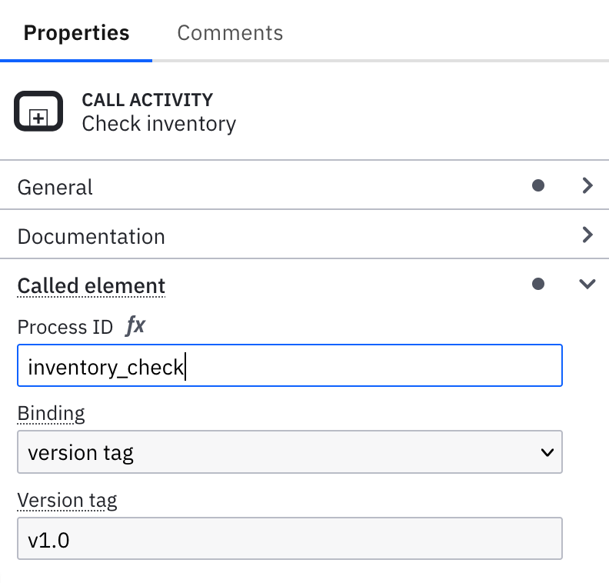Click the Version tag field label
The height and width of the screenshot is (583, 609).
[x=67, y=501]
